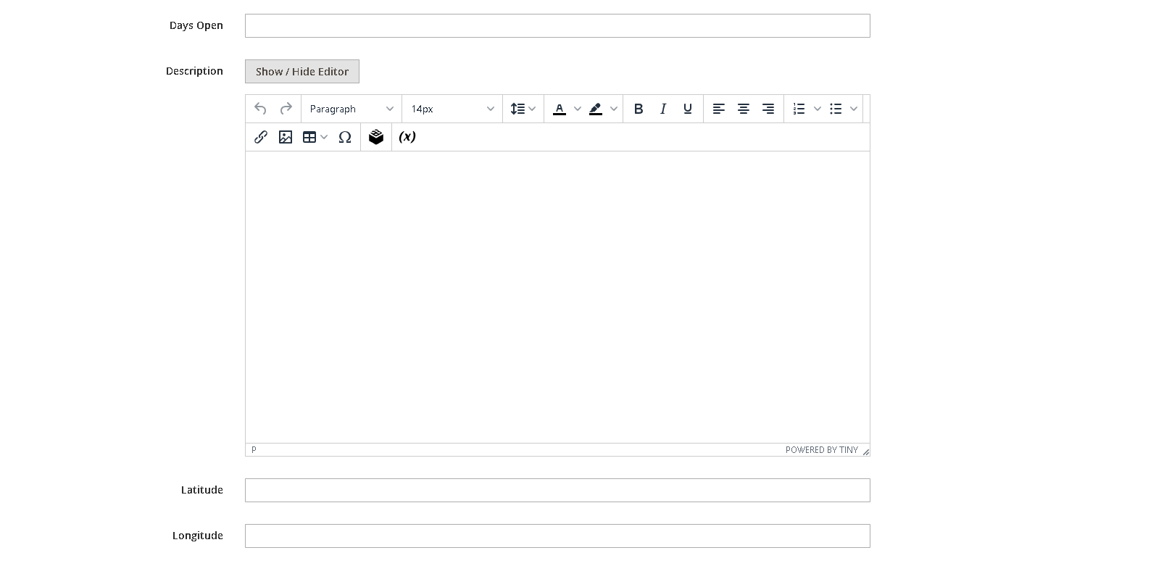1156x574 pixels.
Task: Open the Paragraph format dropdown
Action: click(352, 109)
